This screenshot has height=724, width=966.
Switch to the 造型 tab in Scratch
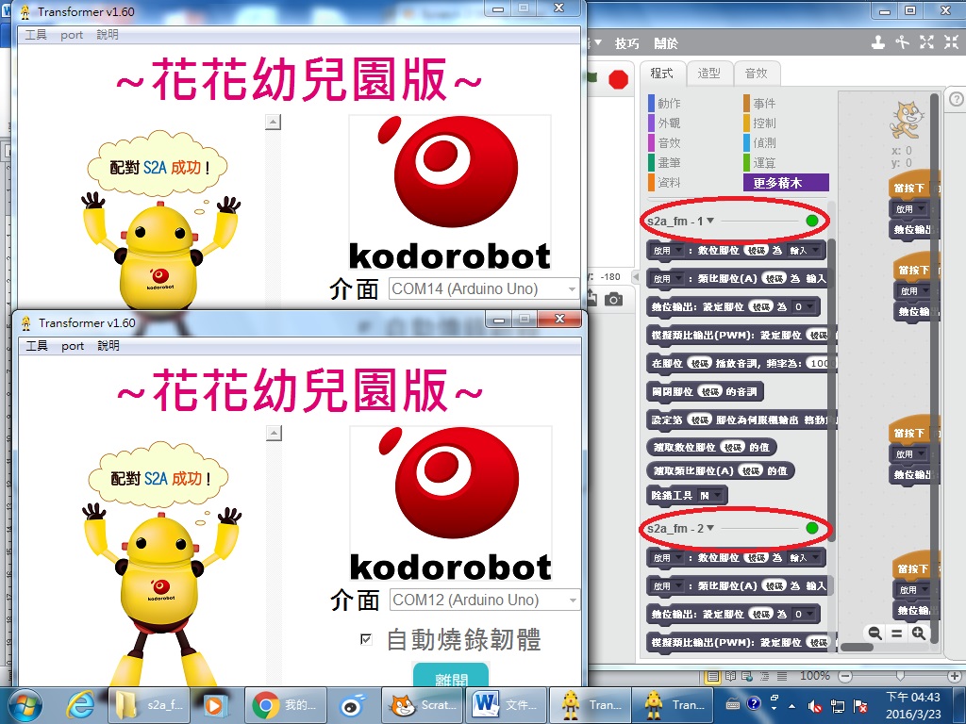point(708,74)
